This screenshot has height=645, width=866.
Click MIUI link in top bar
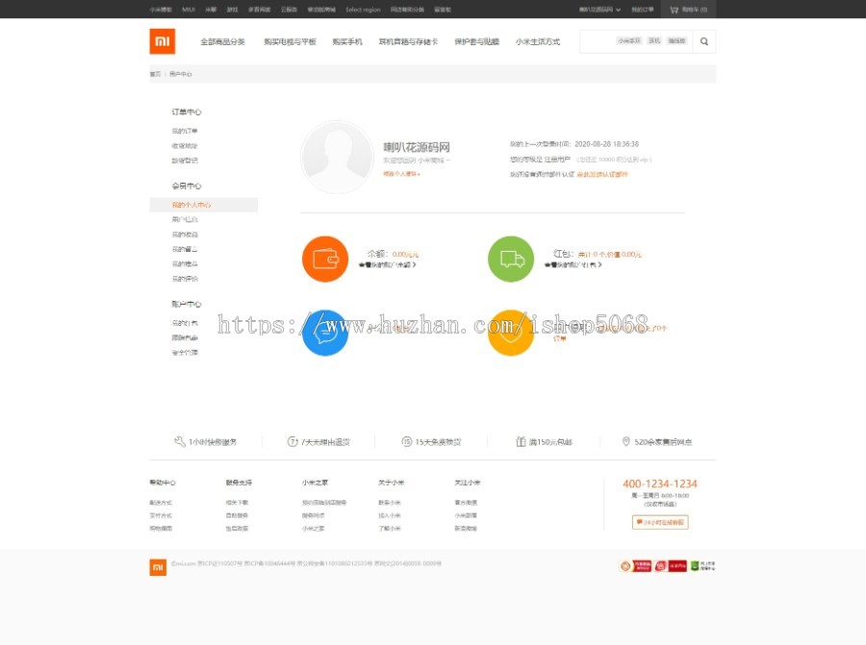tap(189, 10)
